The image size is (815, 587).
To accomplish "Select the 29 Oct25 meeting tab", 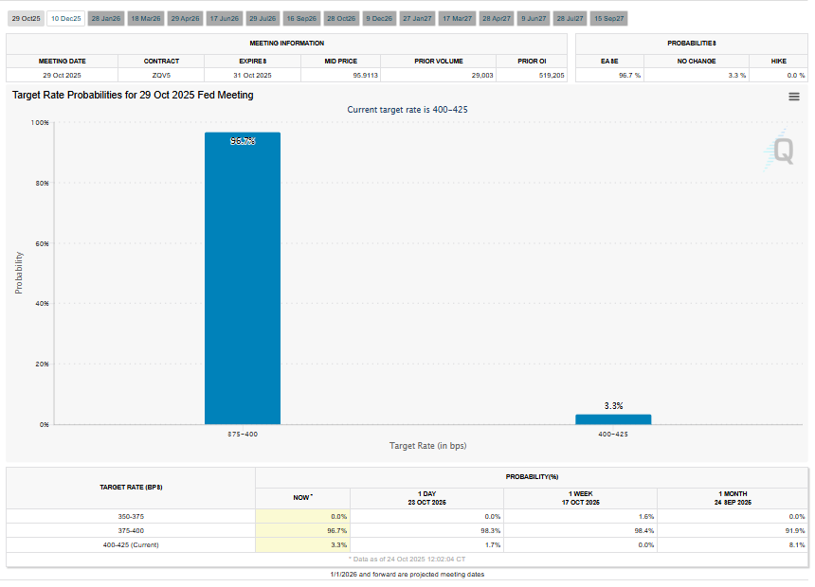I will coord(26,18).
